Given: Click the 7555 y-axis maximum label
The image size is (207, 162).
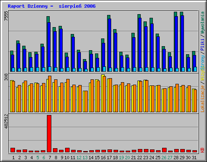Looking at the screenshot, I should click(6, 16).
